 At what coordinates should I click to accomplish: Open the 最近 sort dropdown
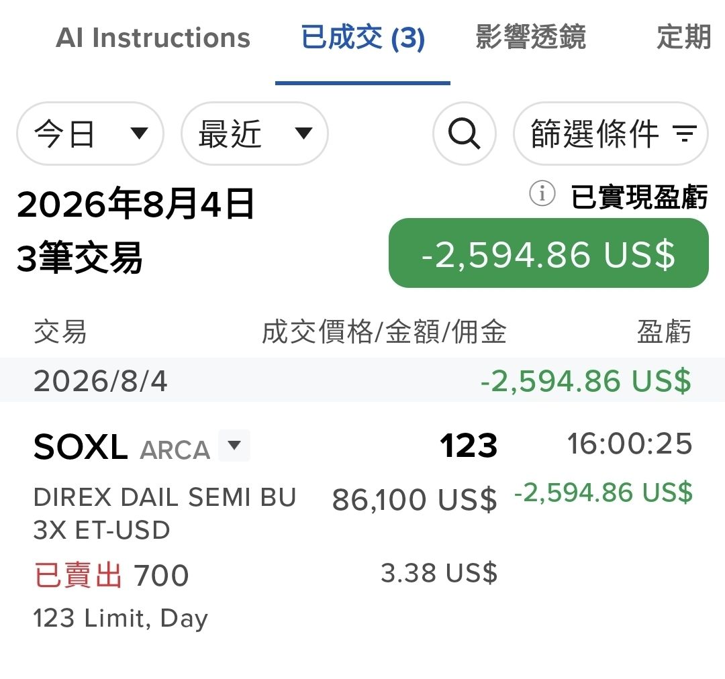point(255,134)
